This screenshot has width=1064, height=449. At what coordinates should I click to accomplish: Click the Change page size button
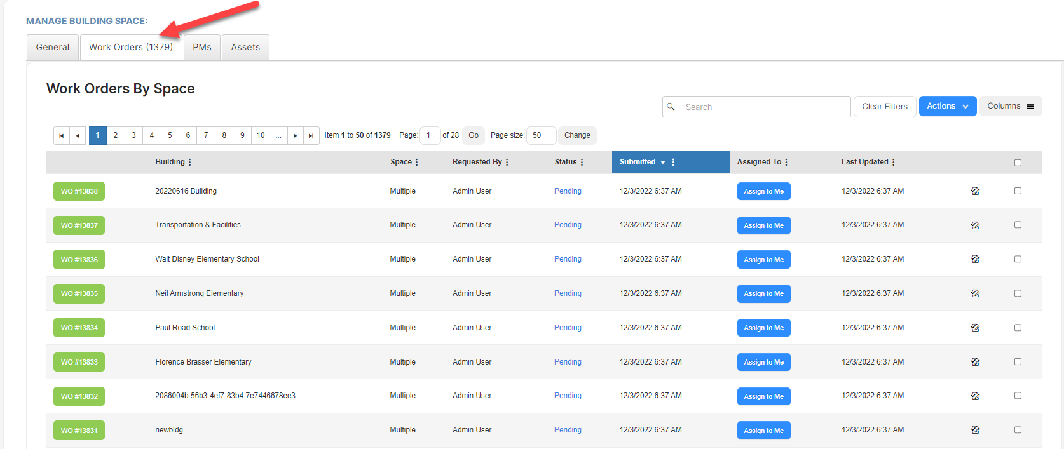pyautogui.click(x=577, y=135)
